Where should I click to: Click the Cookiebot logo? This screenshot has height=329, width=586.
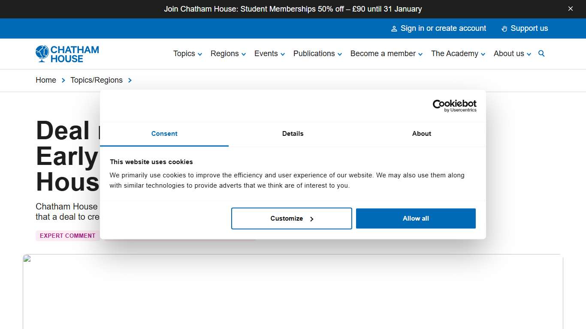coord(454,105)
